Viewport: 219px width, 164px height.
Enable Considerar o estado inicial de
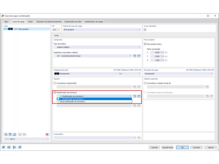click(x=145, y=83)
